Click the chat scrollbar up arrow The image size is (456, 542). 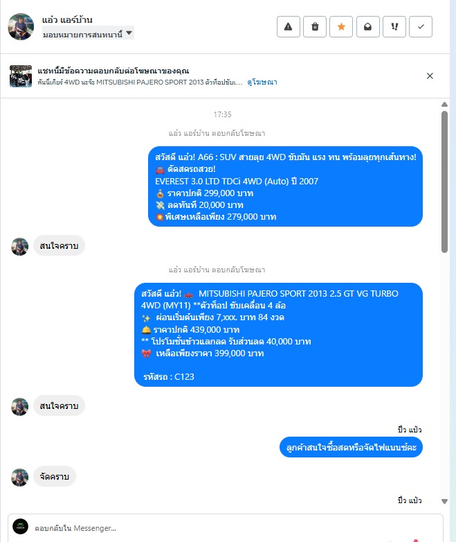(445, 105)
